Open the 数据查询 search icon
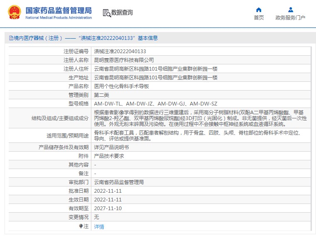 (107, 13)
